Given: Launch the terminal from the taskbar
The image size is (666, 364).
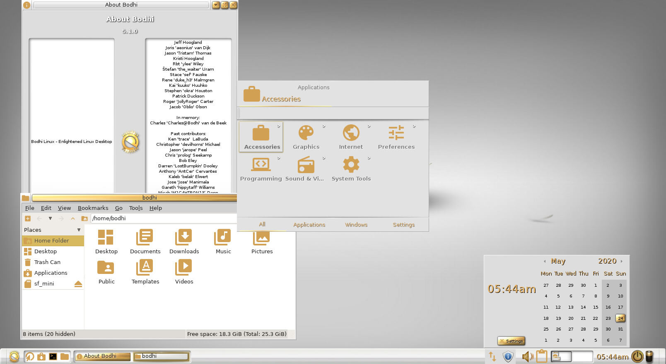Looking at the screenshot, I should pyautogui.click(x=53, y=356).
